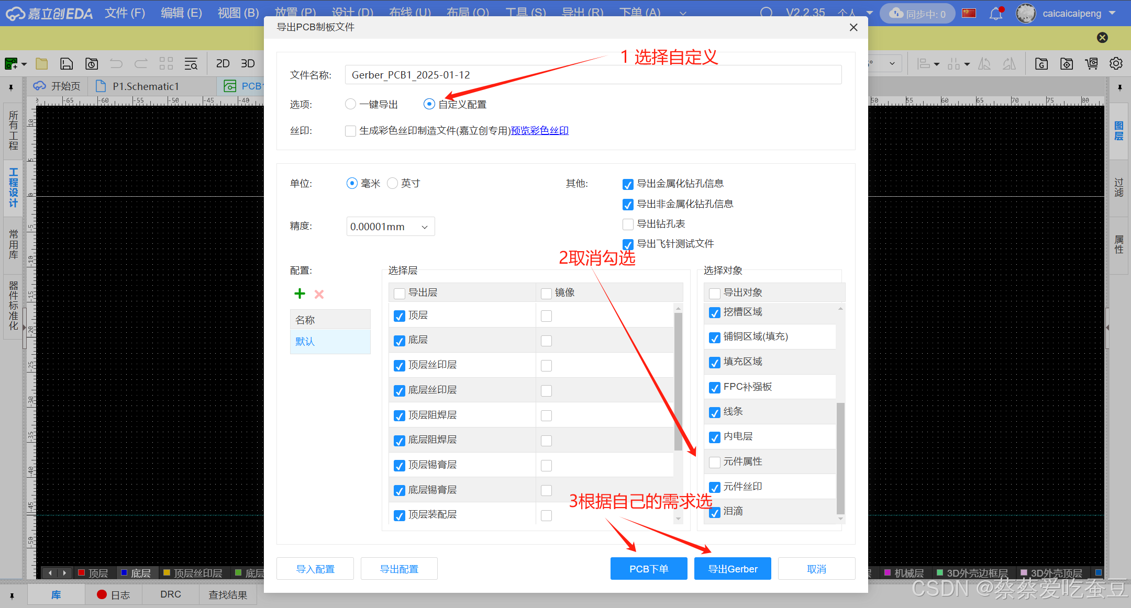The image size is (1131, 608).
Task: Enable the 元件属性 checkbox
Action: click(x=715, y=462)
